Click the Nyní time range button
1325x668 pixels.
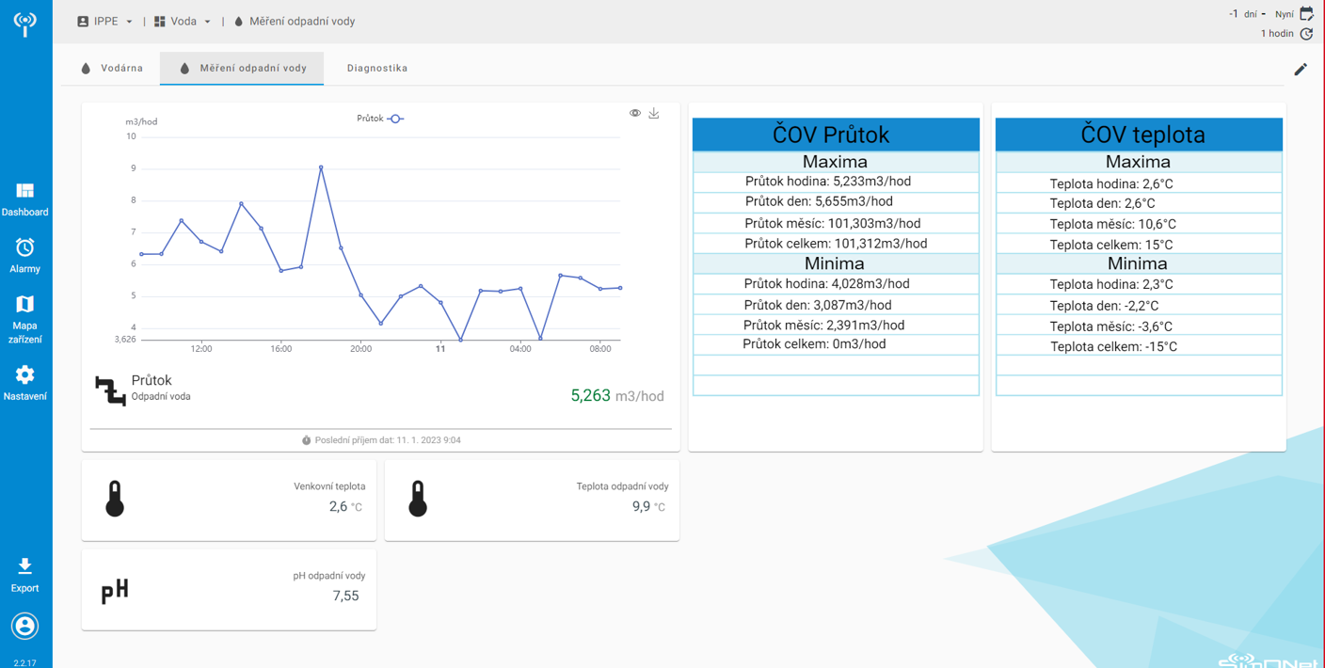pos(1284,14)
